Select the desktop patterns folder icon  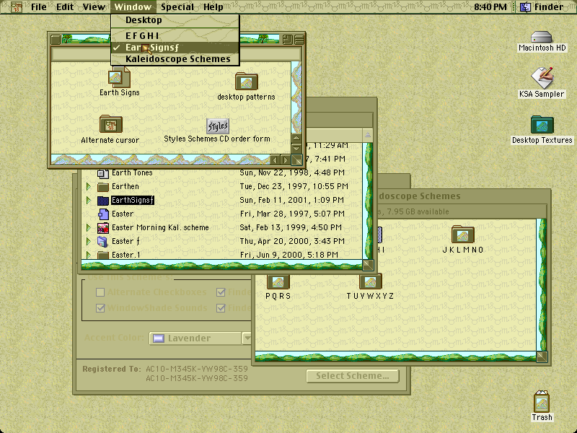[246, 81]
